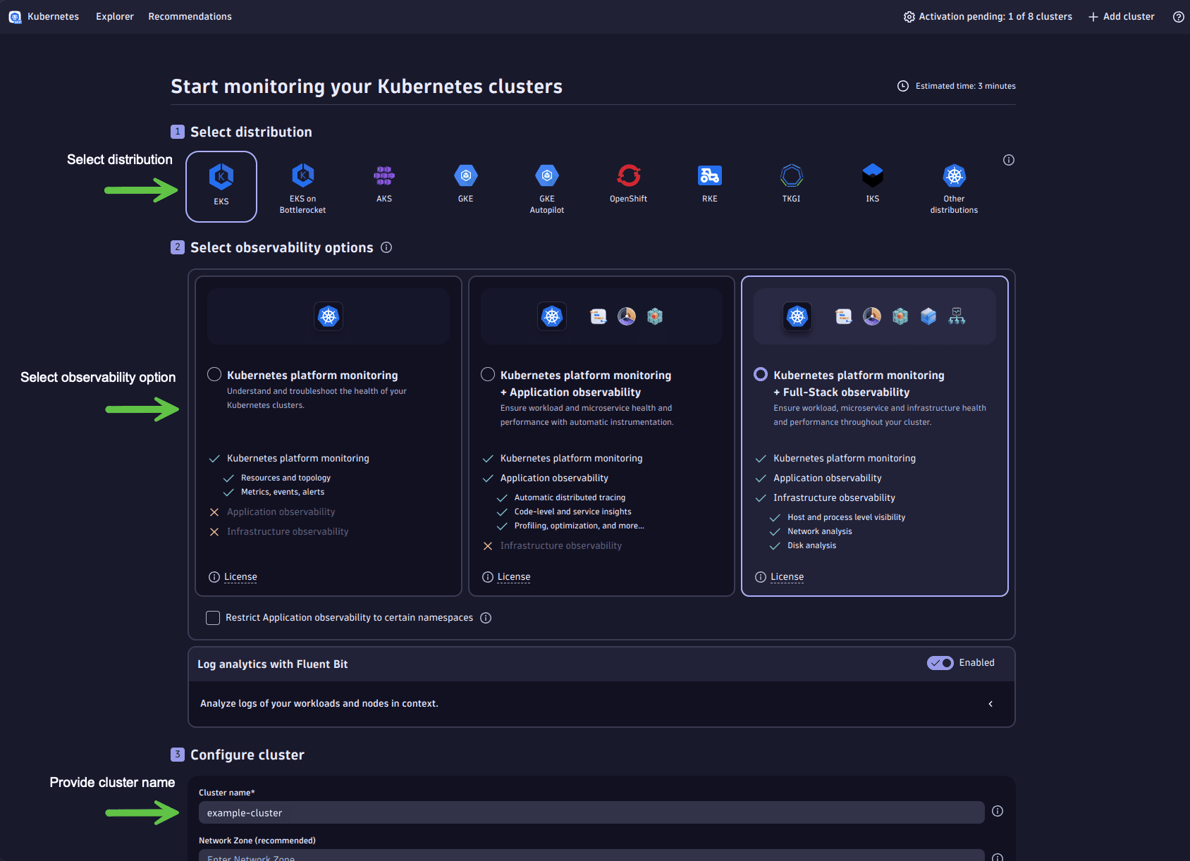Open License link in platform monitoring card
Image resolution: width=1190 pixels, height=861 pixels.
[x=240, y=577]
